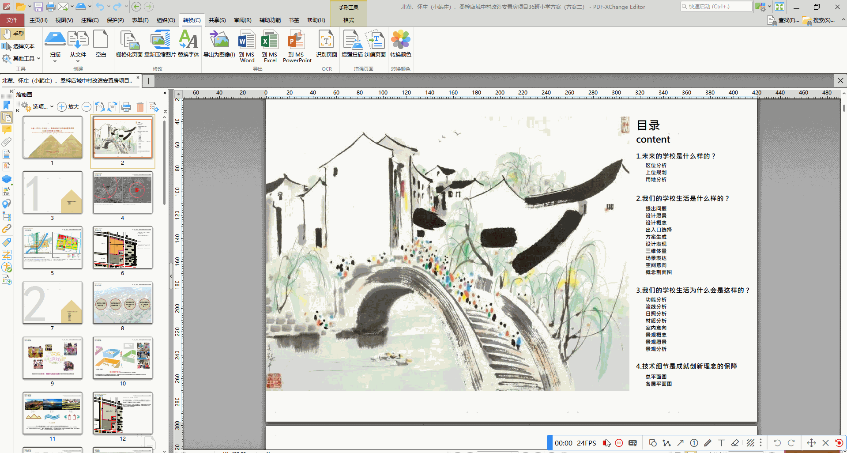Pause the screen recording
The width and height of the screenshot is (847, 453).
(619, 443)
